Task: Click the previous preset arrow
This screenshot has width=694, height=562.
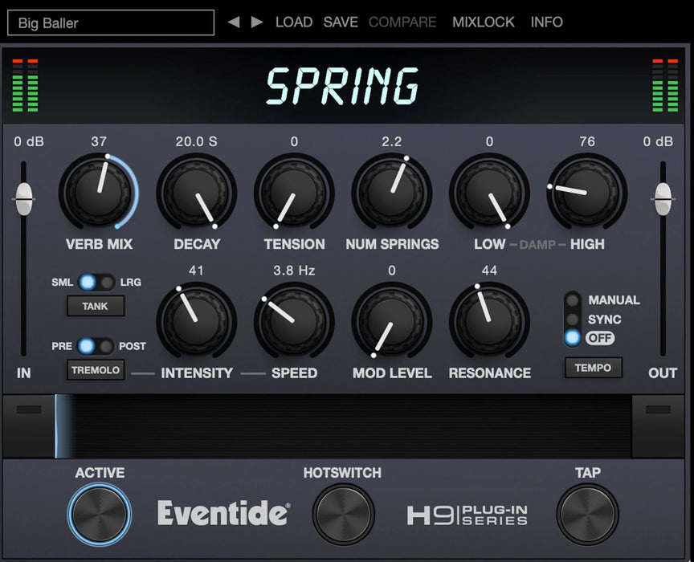Action: 234,22
